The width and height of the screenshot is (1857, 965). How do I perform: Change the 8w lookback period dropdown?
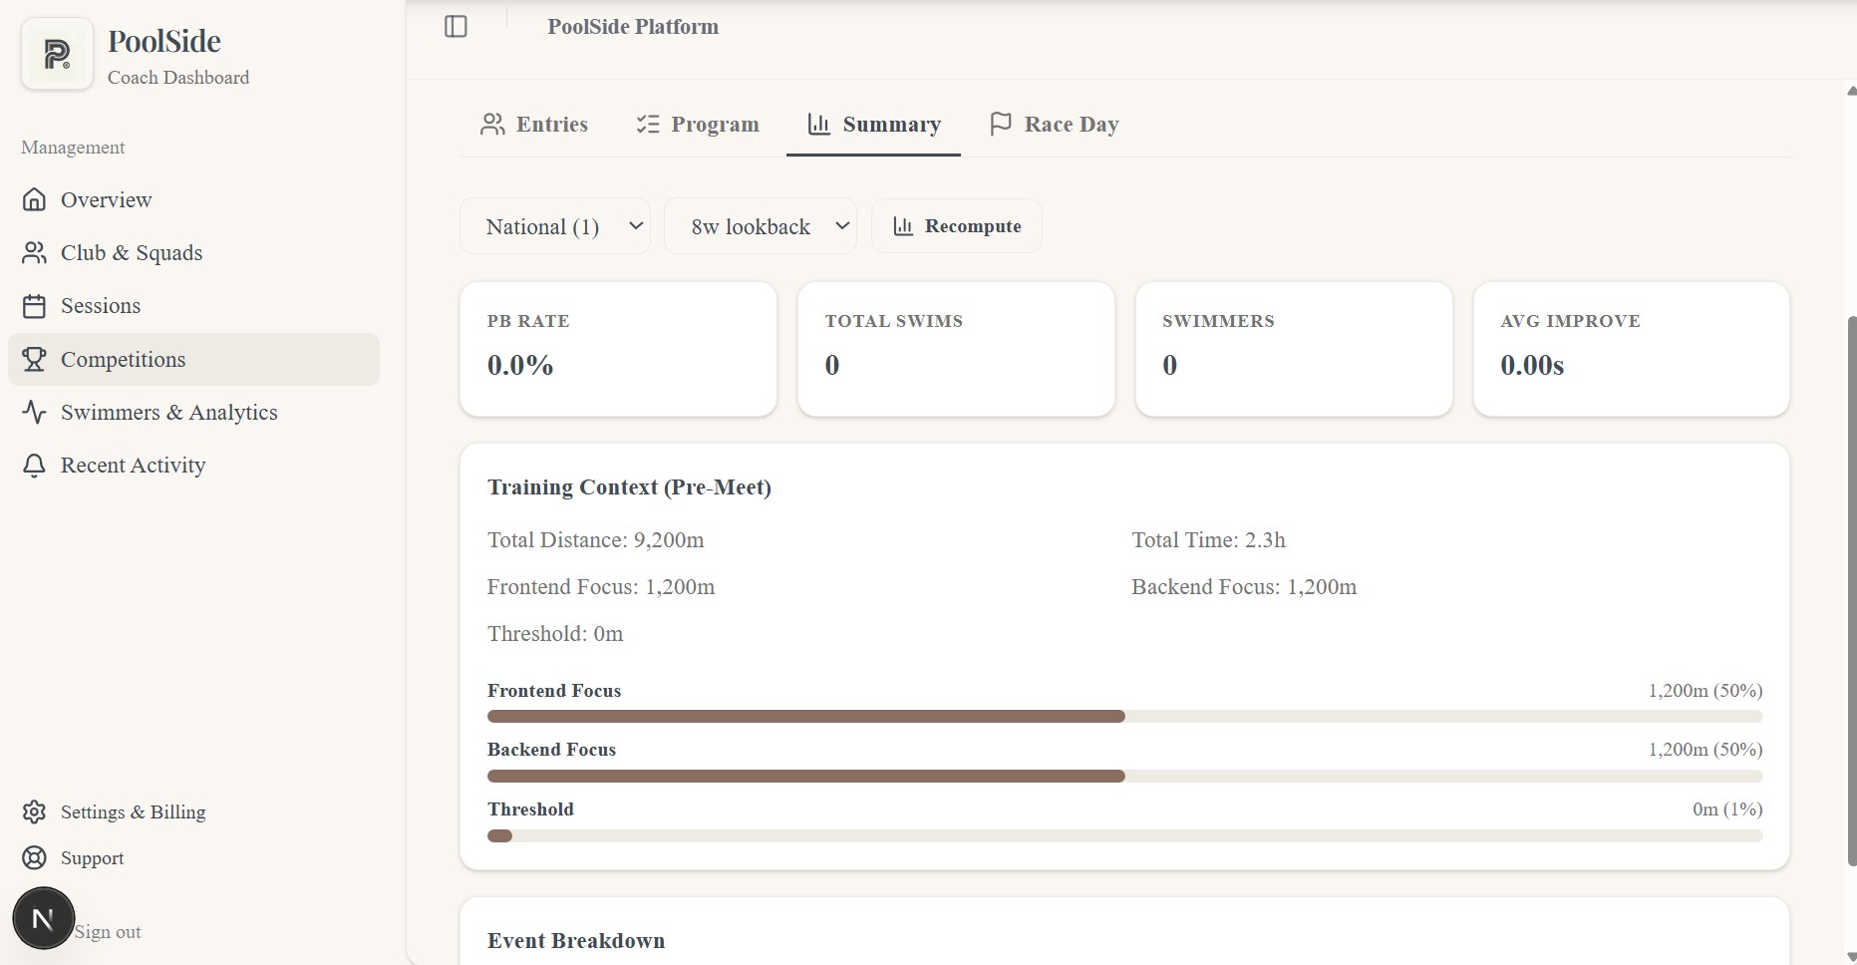click(x=760, y=225)
